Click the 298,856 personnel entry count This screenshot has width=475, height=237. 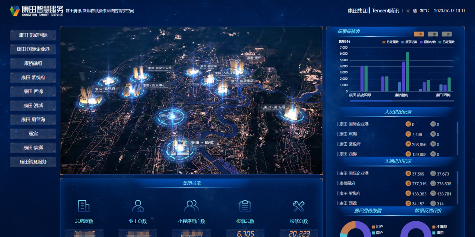coord(419,145)
